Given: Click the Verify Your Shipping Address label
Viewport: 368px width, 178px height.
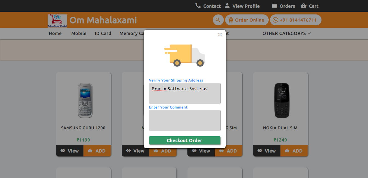Looking at the screenshot, I should pos(176,80).
